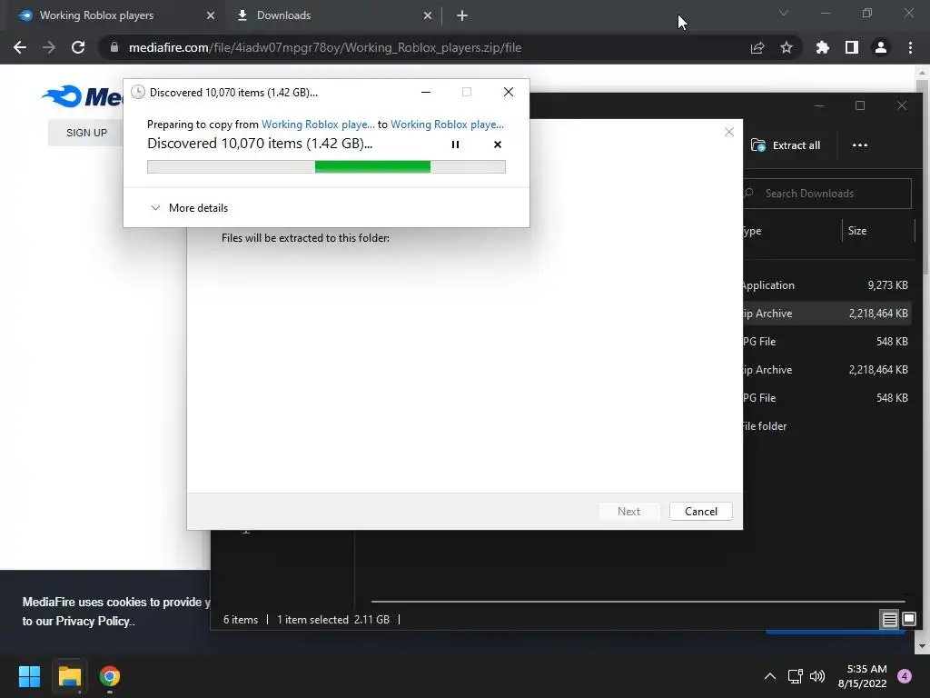
Task: Click Extract all in File Explorer
Action: coord(786,145)
